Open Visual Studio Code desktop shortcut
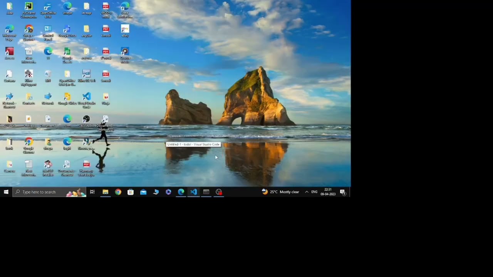 click(86, 101)
